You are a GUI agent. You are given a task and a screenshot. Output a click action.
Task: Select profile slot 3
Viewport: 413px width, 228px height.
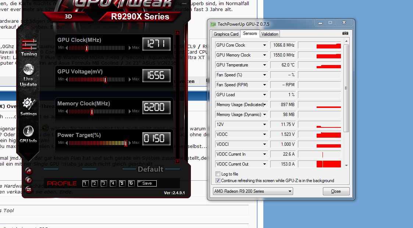coord(104,183)
